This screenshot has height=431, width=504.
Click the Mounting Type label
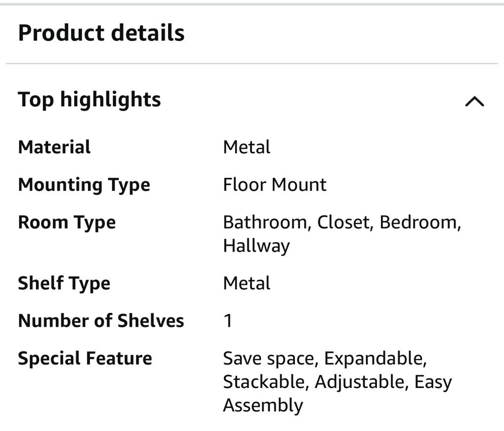[x=84, y=185]
